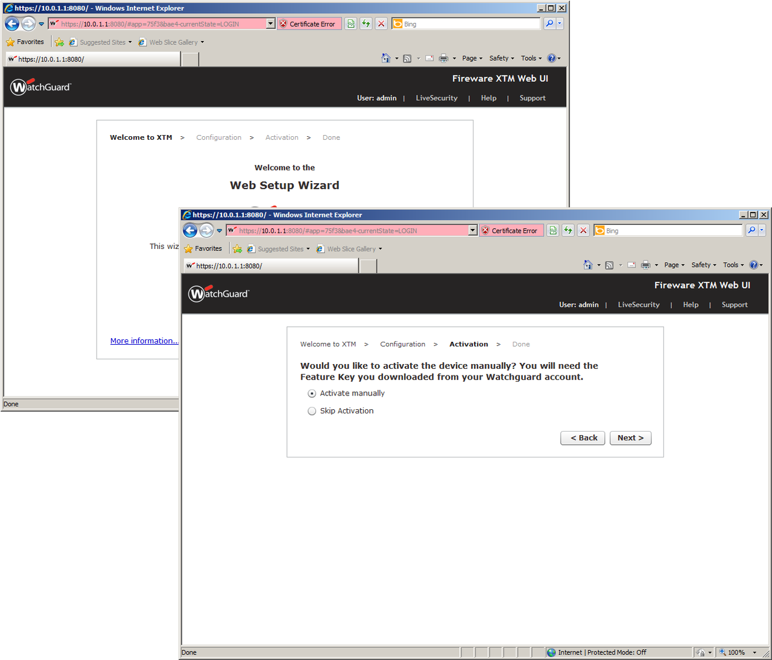This screenshot has height=660, width=772.
Task: Open Web Slice Gallery in the back window
Action: pyautogui.click(x=171, y=42)
